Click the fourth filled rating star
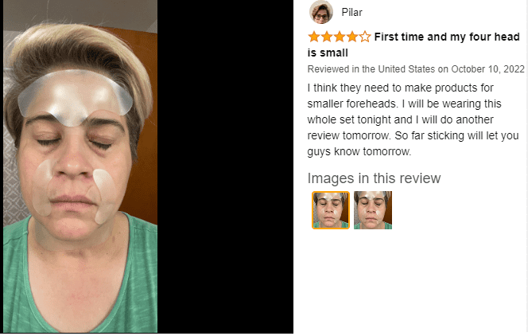528x336 pixels. [x=352, y=37]
